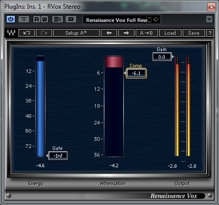Click the Redo arrow button
This screenshot has height=205, width=219.
point(44,33)
